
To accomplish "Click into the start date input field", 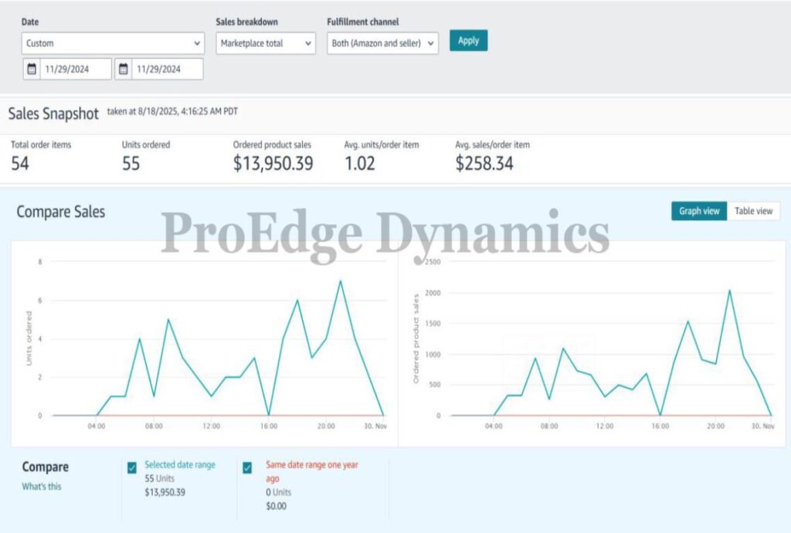I will [x=76, y=69].
